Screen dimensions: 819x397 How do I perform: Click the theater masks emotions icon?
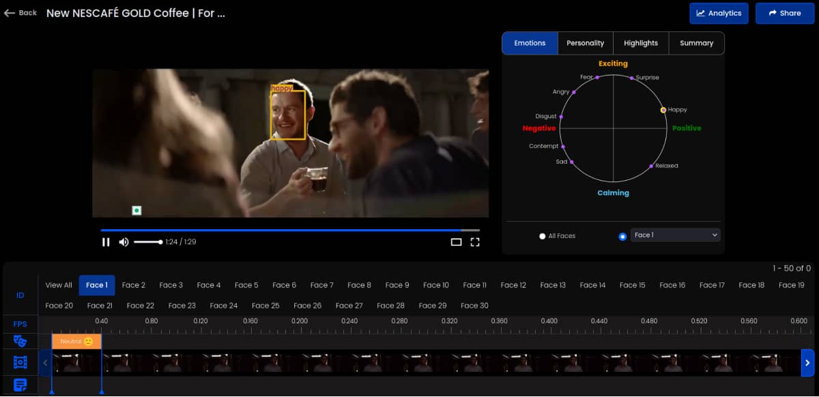(20, 341)
